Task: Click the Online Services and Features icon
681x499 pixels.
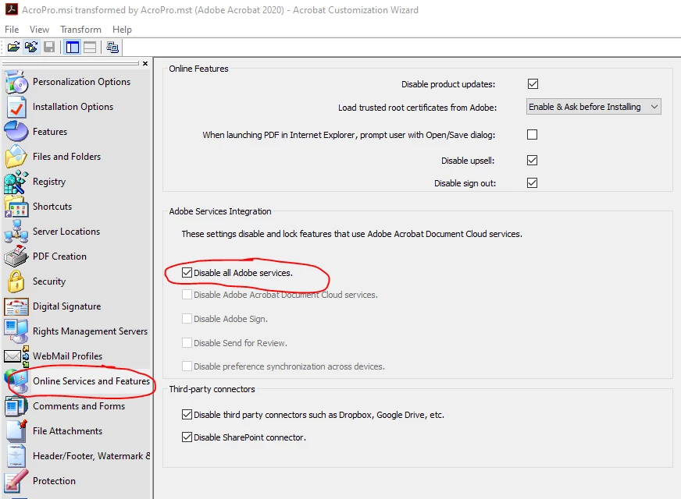Action: [17, 381]
